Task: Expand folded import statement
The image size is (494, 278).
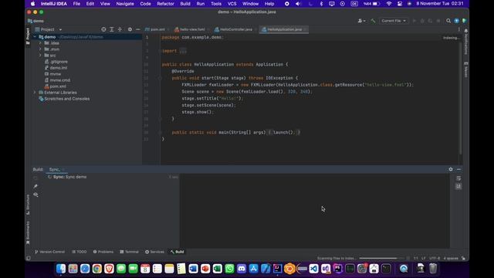Action: coord(183,51)
